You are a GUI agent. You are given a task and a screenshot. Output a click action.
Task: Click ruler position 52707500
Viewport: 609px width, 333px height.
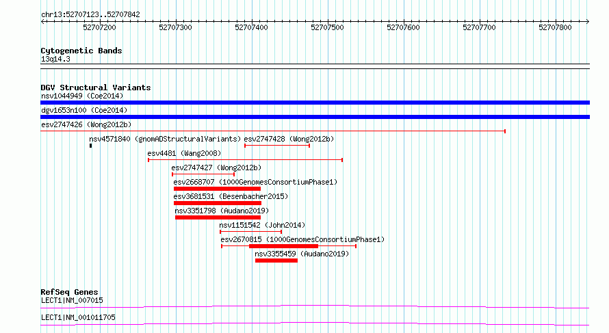(327, 27)
